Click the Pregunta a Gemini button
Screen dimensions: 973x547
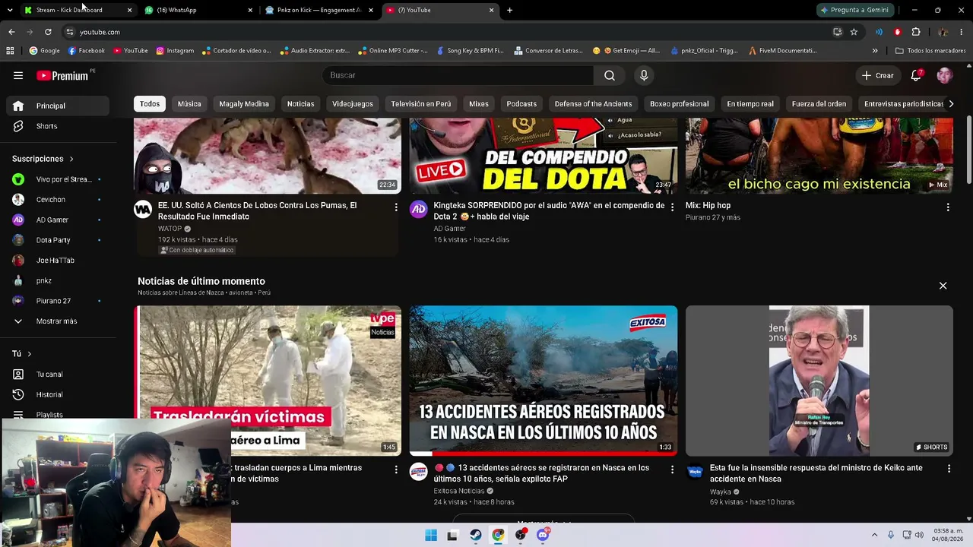[854, 10]
